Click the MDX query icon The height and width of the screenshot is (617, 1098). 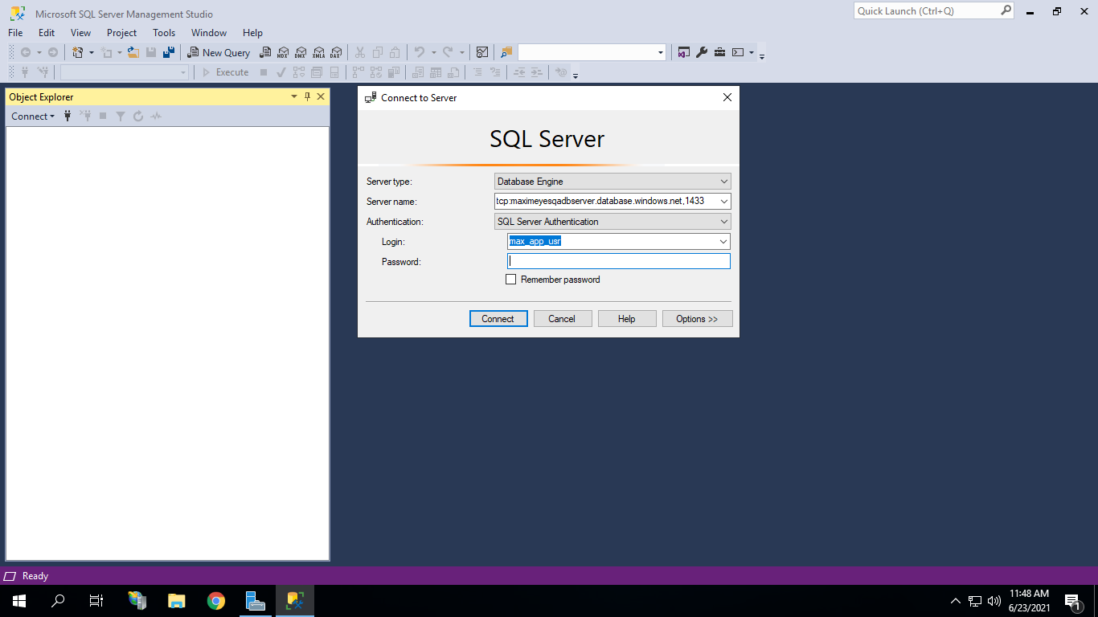(x=283, y=52)
